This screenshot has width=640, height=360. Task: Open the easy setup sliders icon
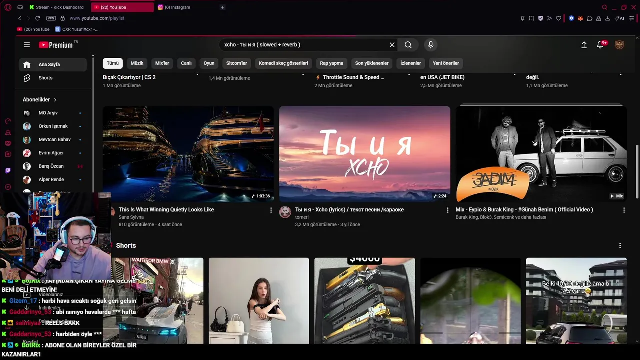pos(632,18)
